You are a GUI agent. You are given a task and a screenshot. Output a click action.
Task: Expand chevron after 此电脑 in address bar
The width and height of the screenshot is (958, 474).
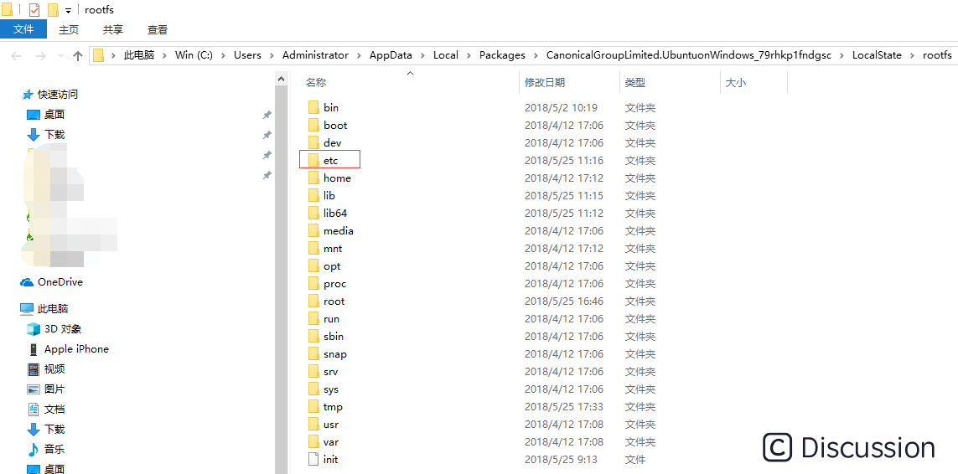[164, 55]
